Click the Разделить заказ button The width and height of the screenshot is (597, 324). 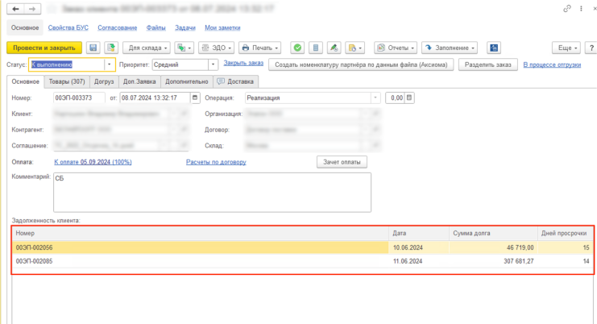coord(487,64)
